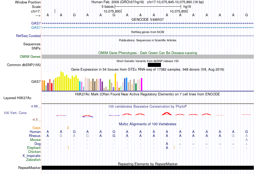Image resolution: width=254 pixels, height=174 pixels.
Task: Click the light blue GAS7 transcript label
Action: pos(36,28)
